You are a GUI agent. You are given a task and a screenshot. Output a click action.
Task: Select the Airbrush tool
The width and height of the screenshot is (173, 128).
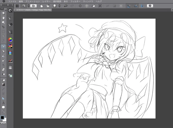pyautogui.click(x=3, y=60)
